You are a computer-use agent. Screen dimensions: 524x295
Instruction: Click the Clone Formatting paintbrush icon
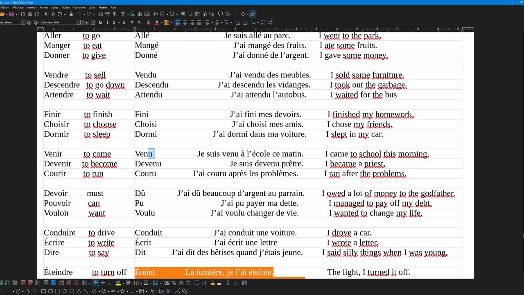71,14
